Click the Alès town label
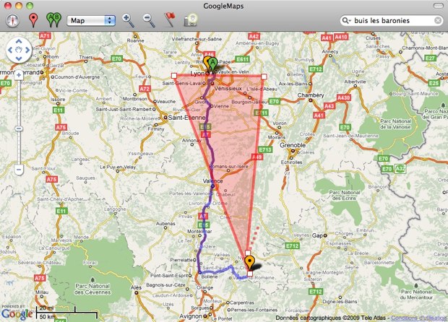The height and width of the screenshot is (322, 448). pos(136,287)
